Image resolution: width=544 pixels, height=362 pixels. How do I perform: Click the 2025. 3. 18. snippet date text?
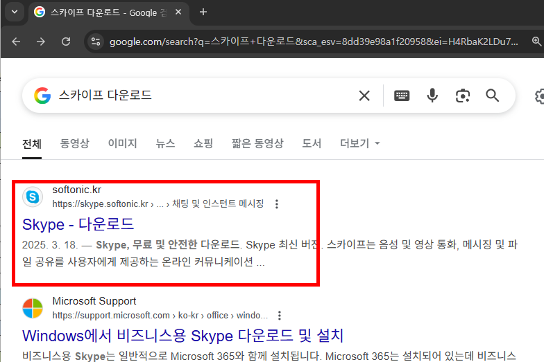tap(50, 245)
